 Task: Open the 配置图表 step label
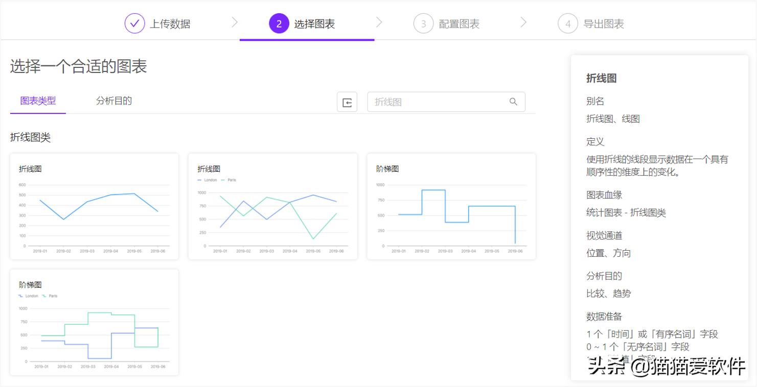459,24
